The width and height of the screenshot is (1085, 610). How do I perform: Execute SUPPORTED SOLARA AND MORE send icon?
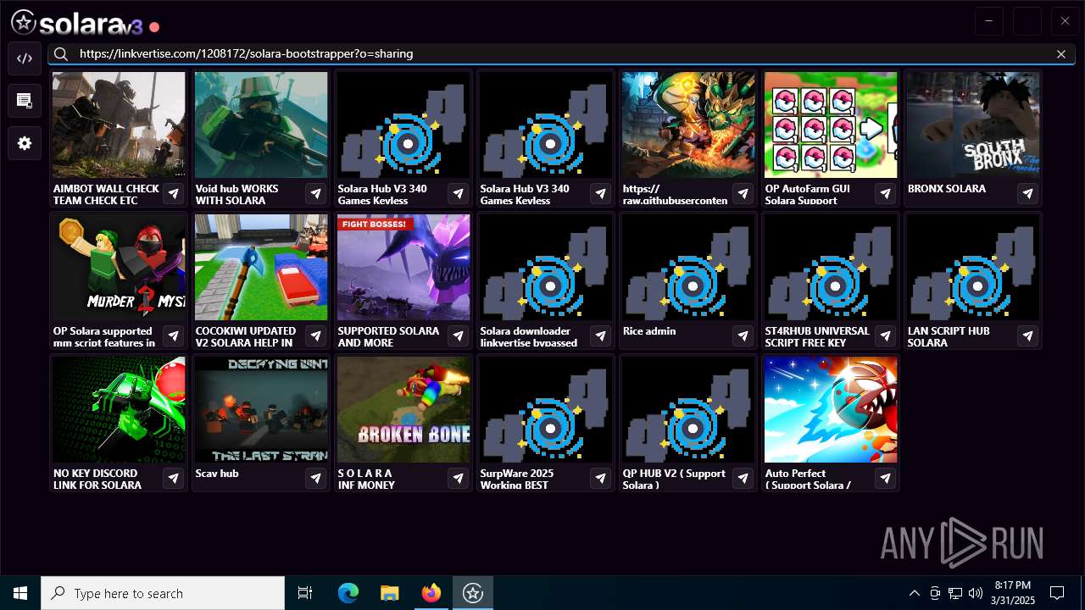click(x=459, y=336)
